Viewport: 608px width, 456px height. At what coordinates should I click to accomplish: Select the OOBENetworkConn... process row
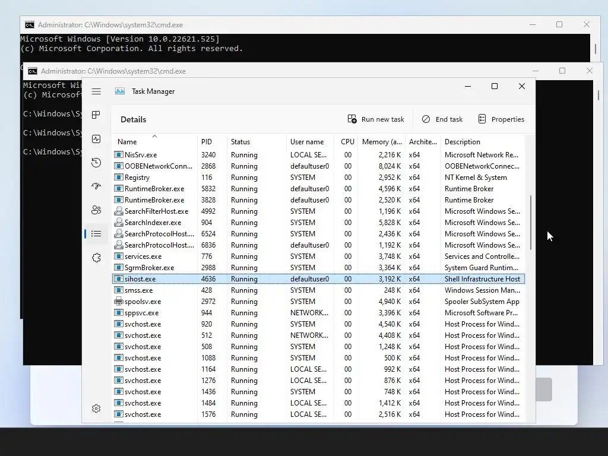pyautogui.click(x=318, y=166)
